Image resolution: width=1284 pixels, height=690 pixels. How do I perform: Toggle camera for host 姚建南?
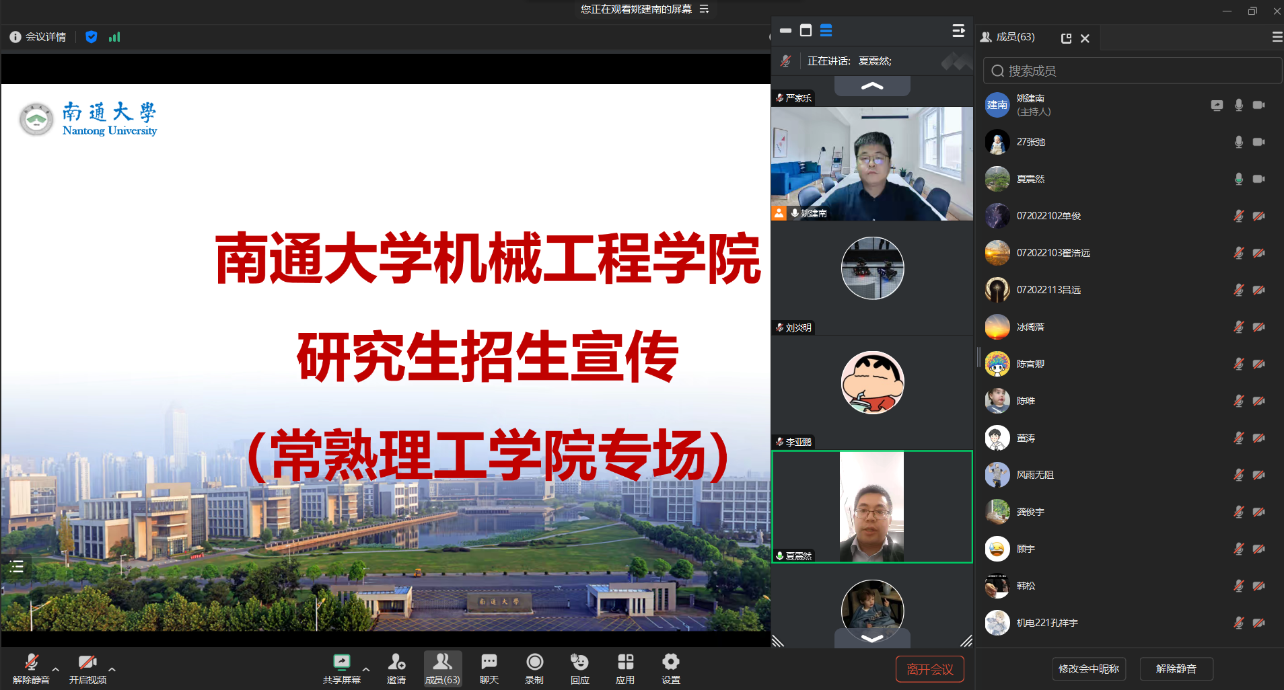tap(1258, 105)
